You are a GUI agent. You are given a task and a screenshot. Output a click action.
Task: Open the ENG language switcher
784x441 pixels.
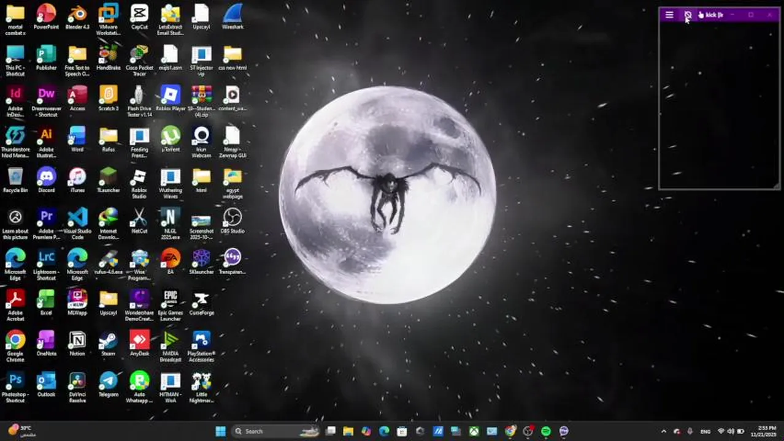click(705, 431)
